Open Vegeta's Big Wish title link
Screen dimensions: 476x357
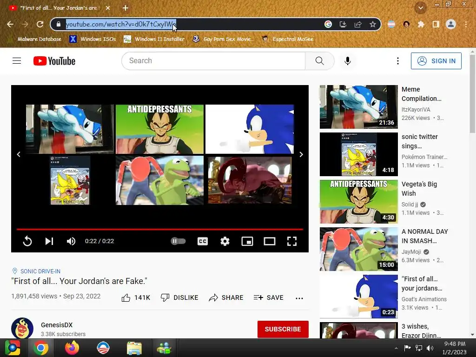pyautogui.click(x=419, y=189)
